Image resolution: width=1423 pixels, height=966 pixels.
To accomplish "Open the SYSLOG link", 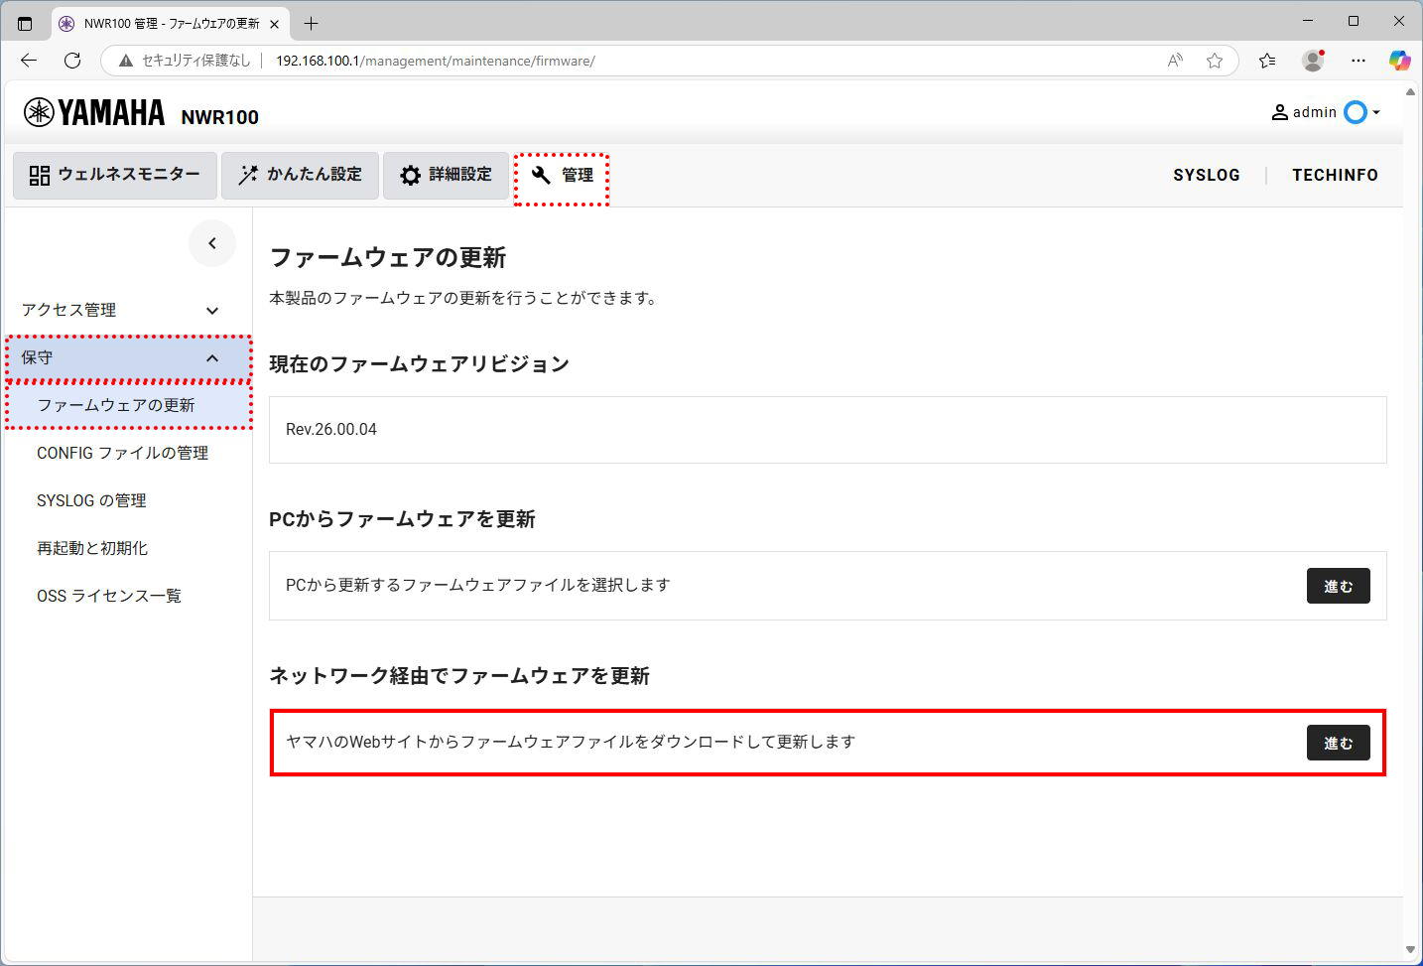I will coord(1207,175).
